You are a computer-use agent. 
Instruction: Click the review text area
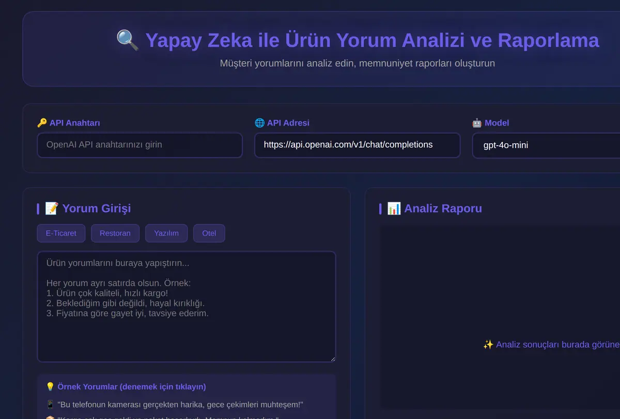click(x=187, y=306)
